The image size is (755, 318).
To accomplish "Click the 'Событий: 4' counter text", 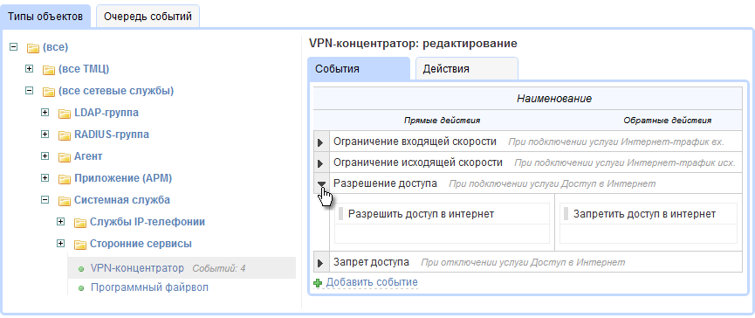I will coord(219,268).
